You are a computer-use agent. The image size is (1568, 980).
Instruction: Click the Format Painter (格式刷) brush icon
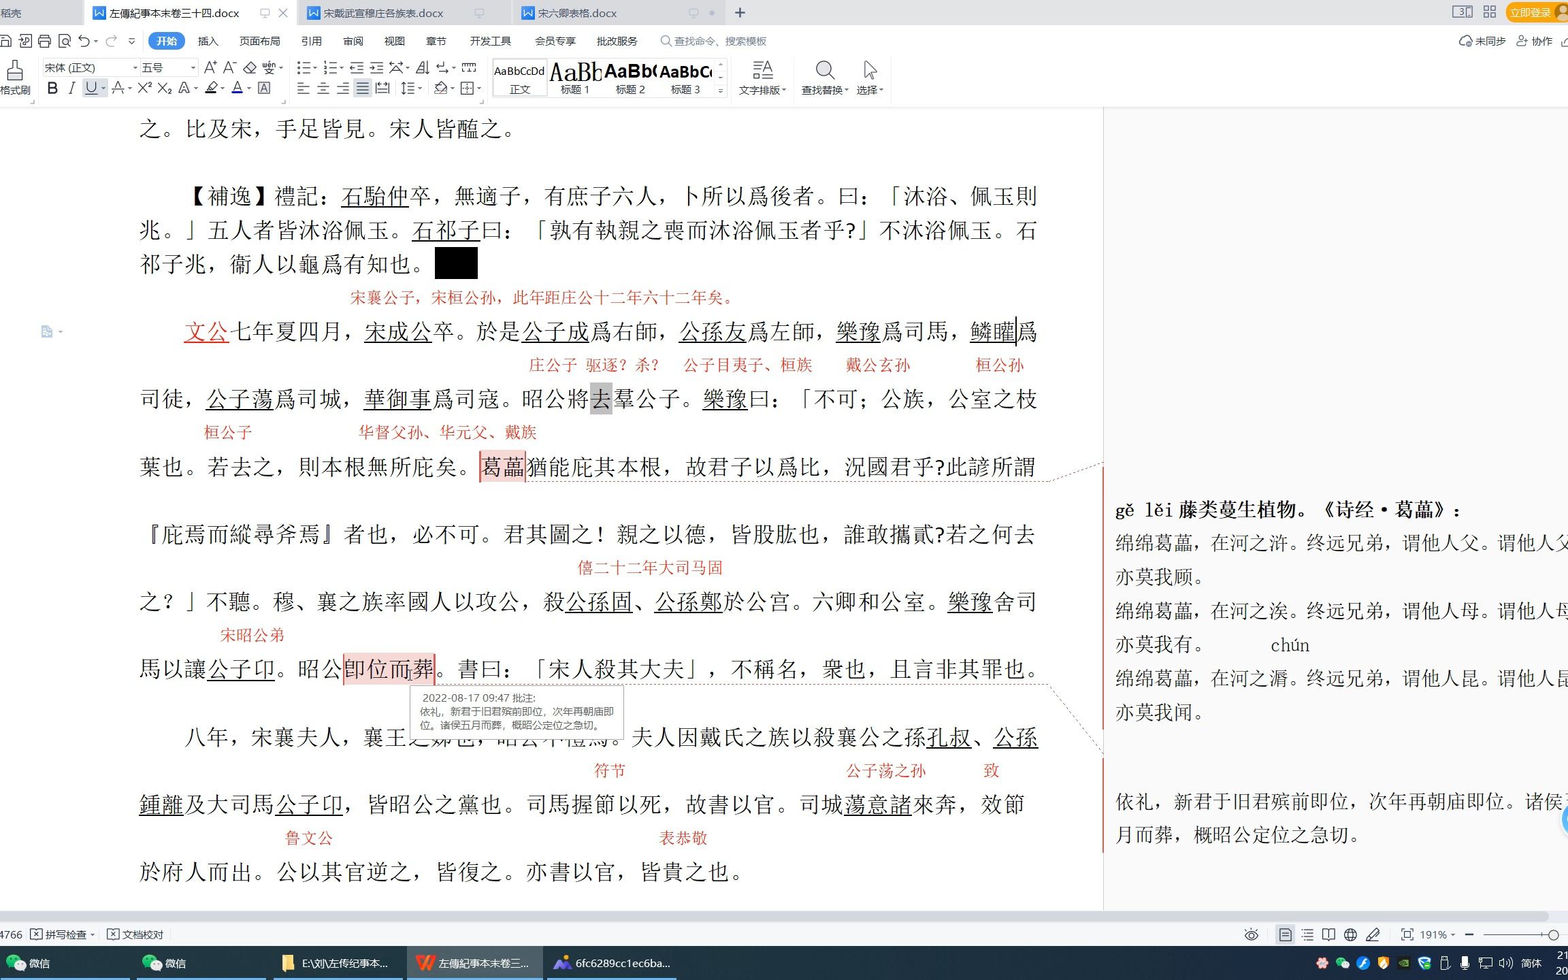pyautogui.click(x=15, y=69)
